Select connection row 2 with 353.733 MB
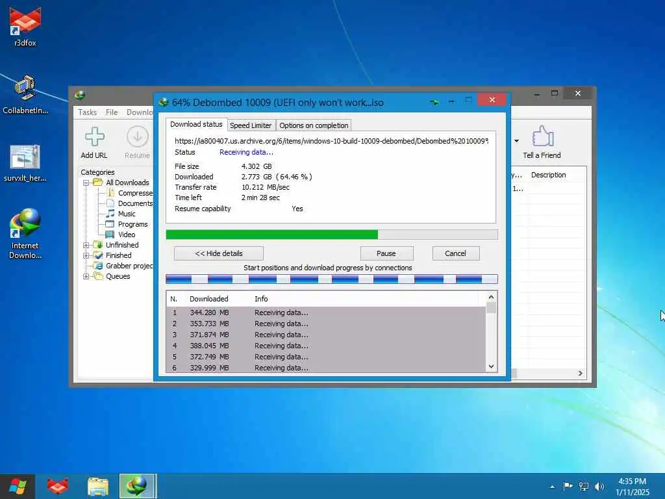Screen dimensions: 665x499 (x=326, y=324)
